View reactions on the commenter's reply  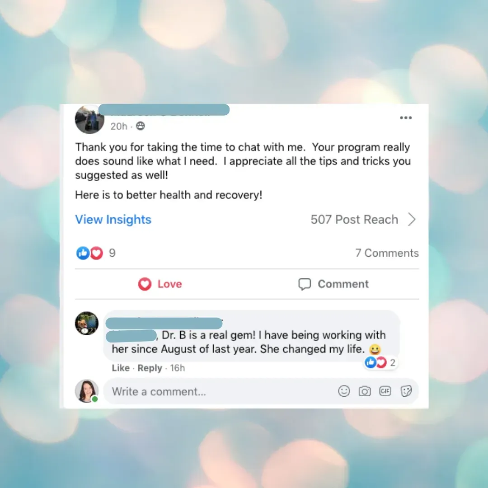point(381,362)
